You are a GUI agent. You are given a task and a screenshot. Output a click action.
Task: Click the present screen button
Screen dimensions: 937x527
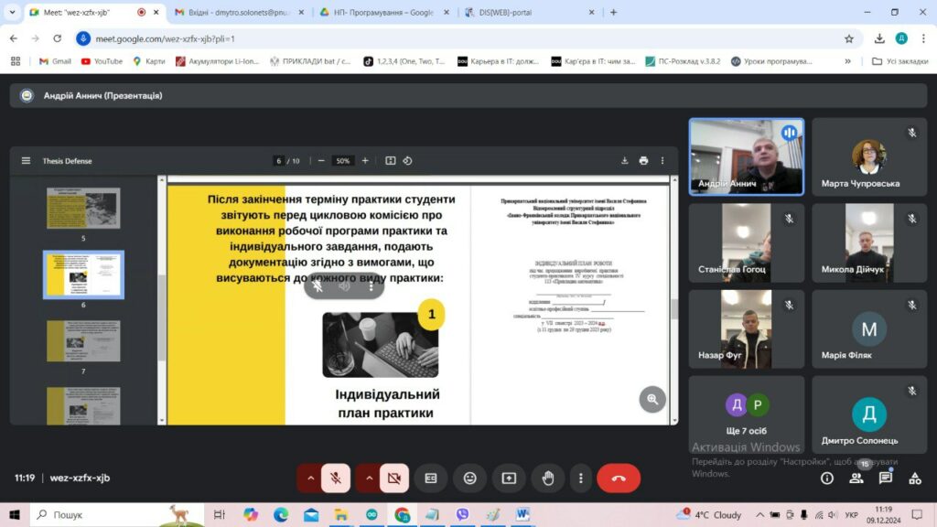509,478
